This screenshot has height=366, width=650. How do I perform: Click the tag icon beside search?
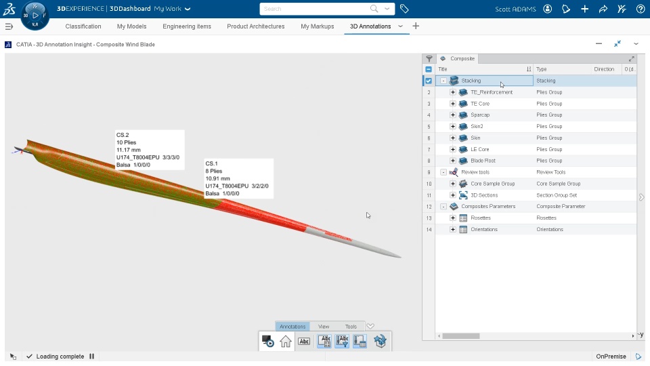tap(404, 9)
